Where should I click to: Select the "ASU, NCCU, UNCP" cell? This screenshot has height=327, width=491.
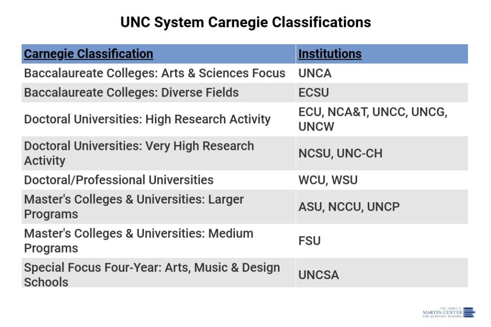point(349,207)
